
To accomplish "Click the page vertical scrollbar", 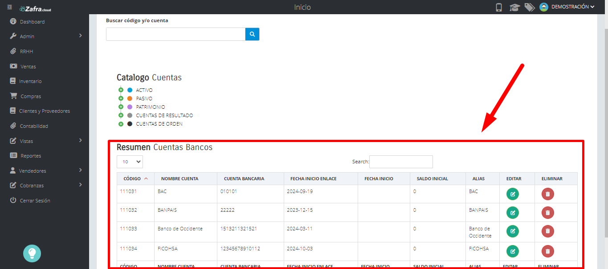I will pyautogui.click(x=605, y=133).
